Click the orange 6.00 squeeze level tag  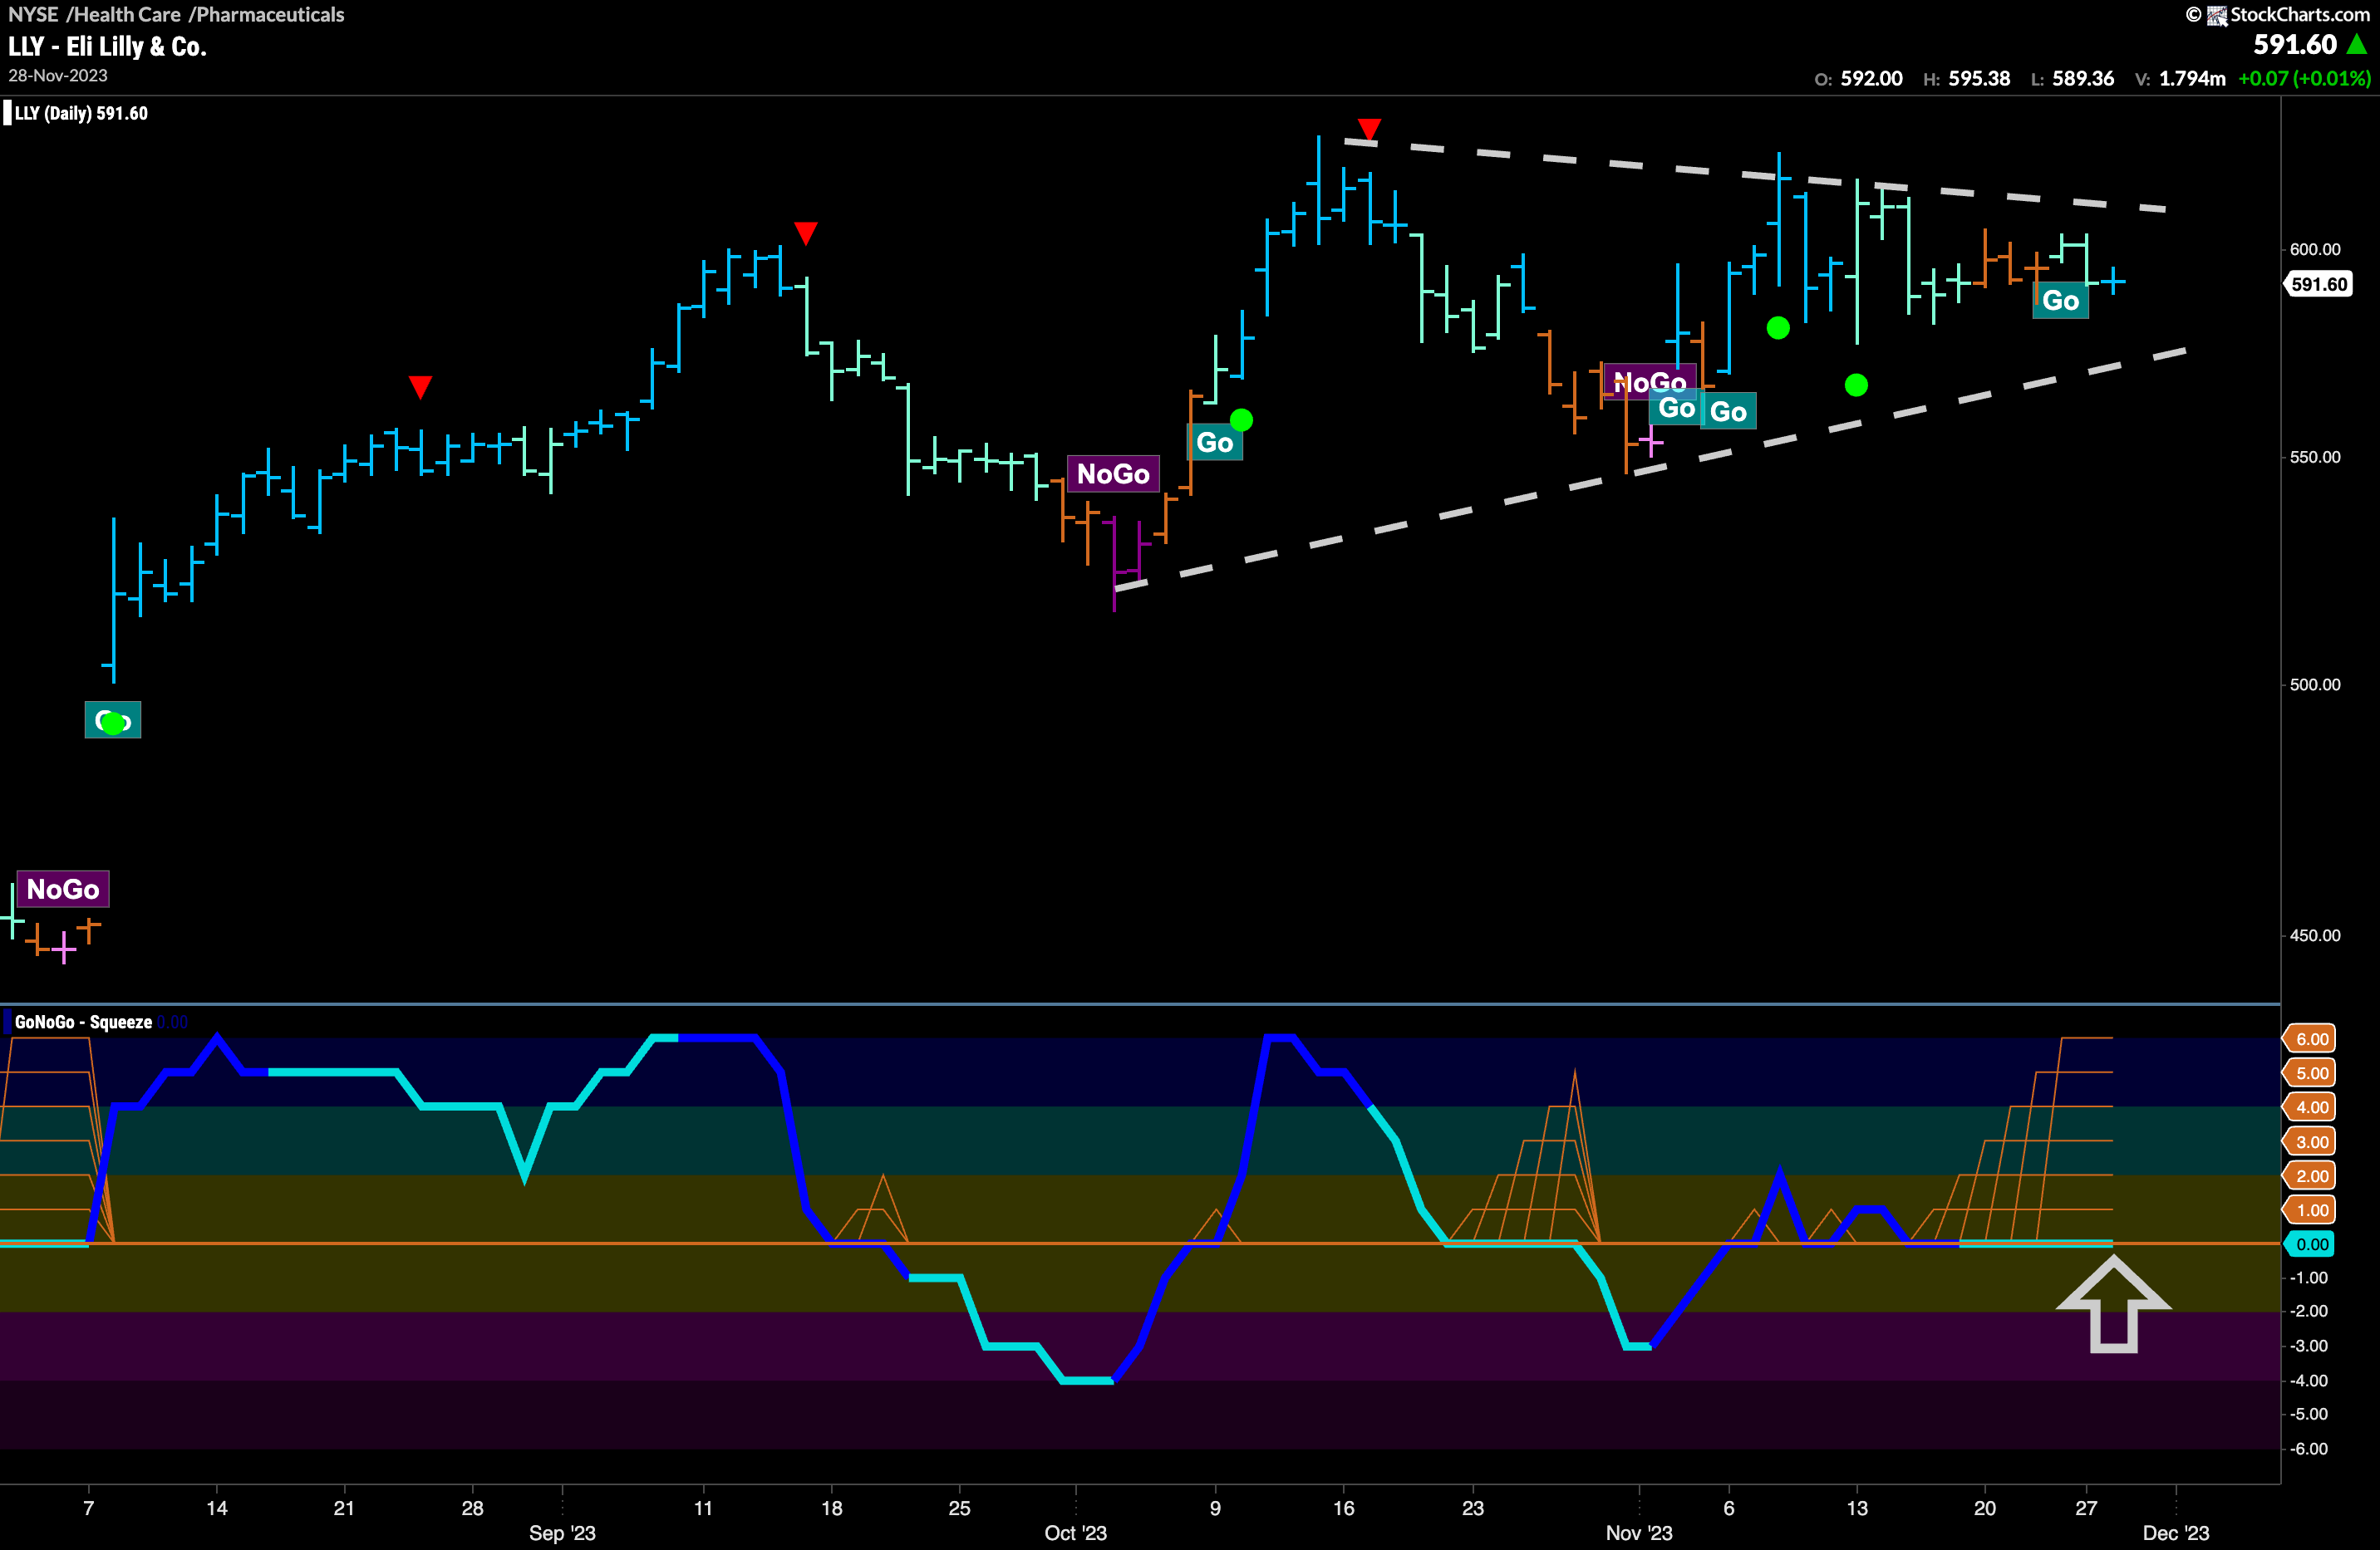click(x=2310, y=1039)
